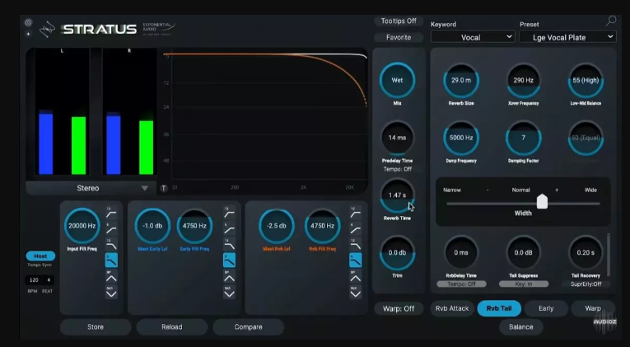
Task: Toggle the Key: In switch under Tail Suppress
Action: tap(524, 284)
